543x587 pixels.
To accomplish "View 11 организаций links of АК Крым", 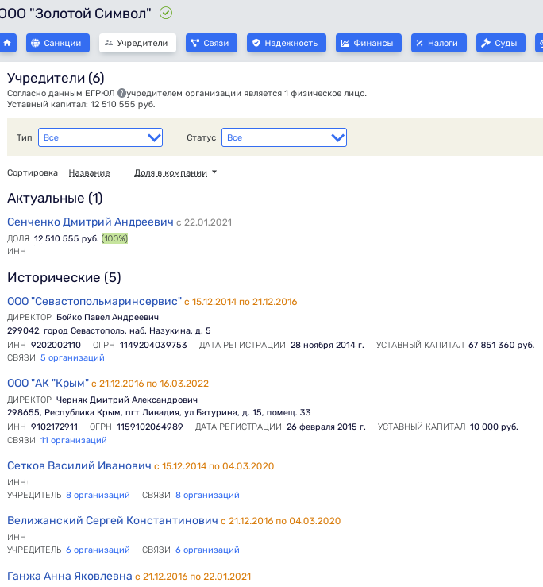I will (73, 440).
